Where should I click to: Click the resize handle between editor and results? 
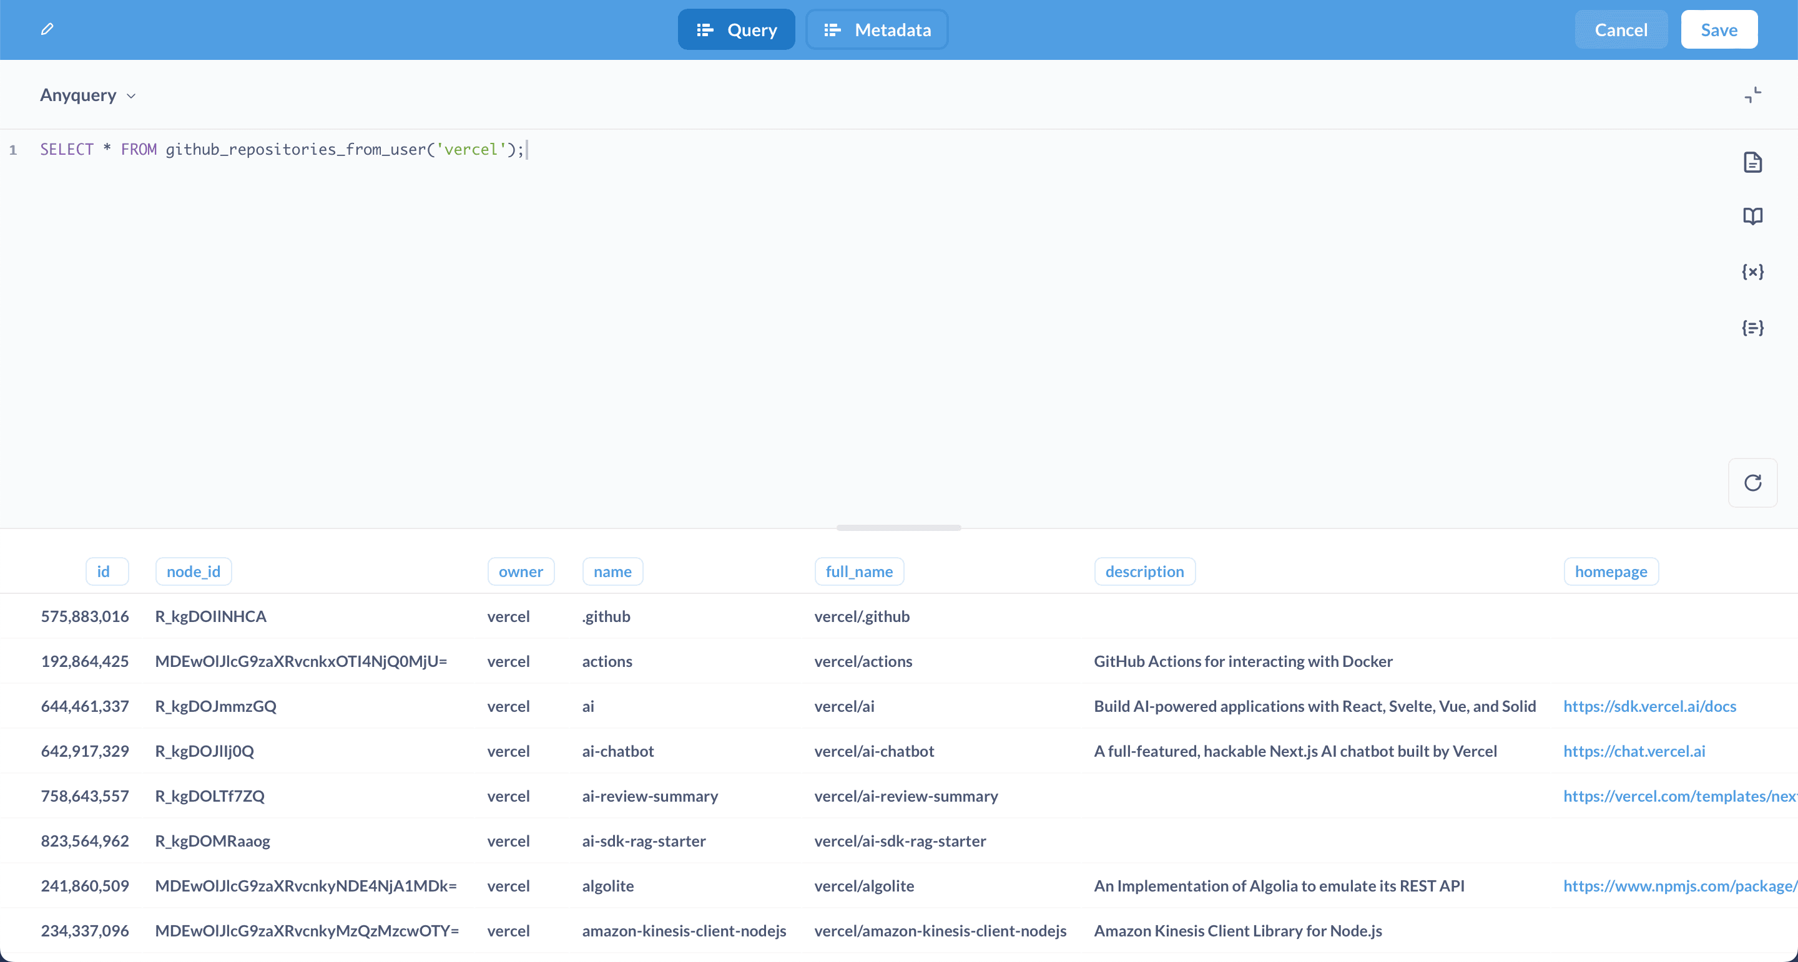[x=898, y=528]
